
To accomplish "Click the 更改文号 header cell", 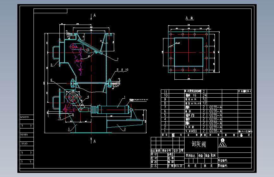I will 167,151.
